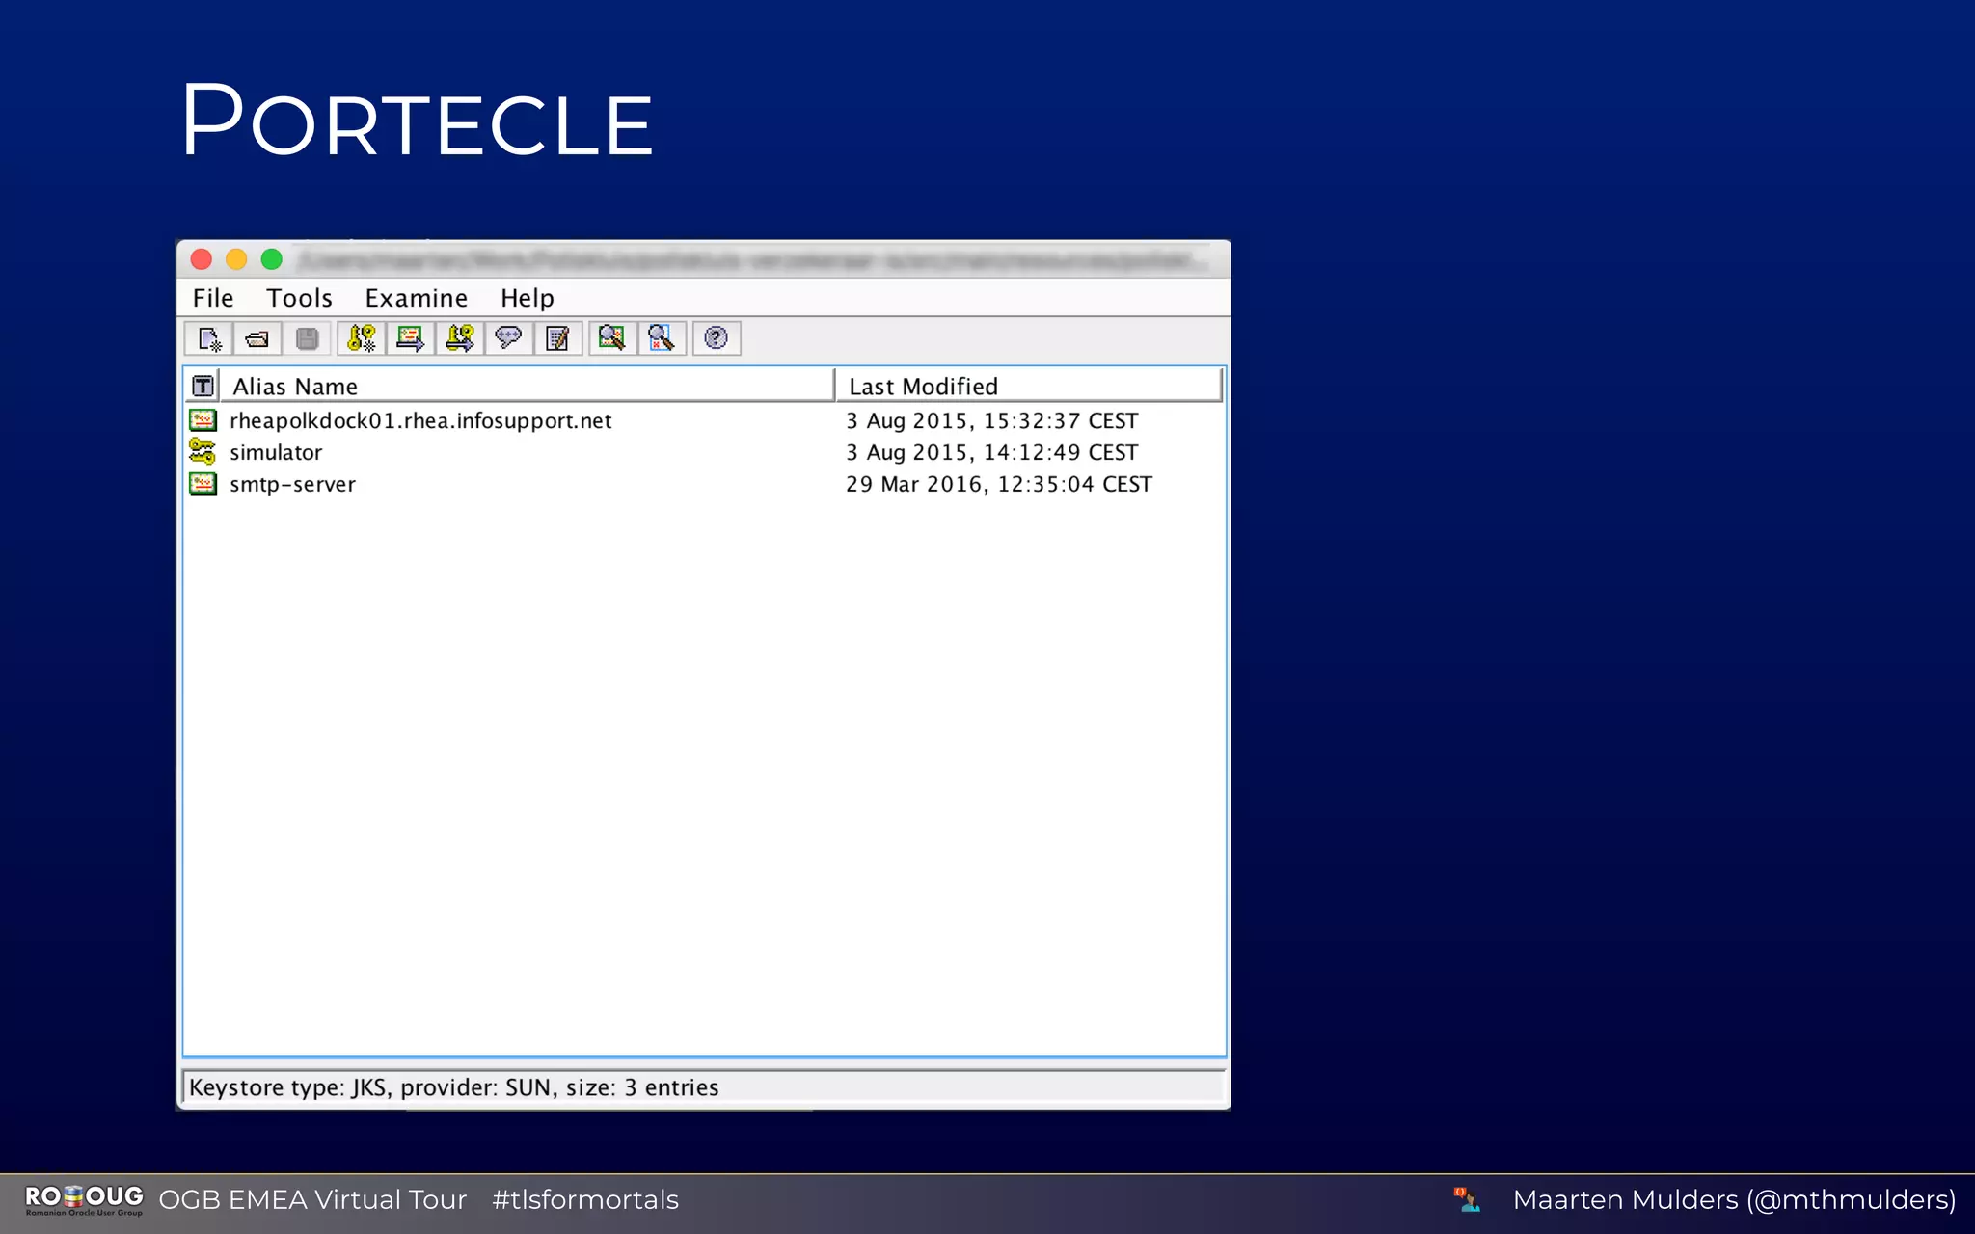This screenshot has height=1234, width=1975.
Task: Select the smtp-server certificate entry
Action: tap(292, 485)
